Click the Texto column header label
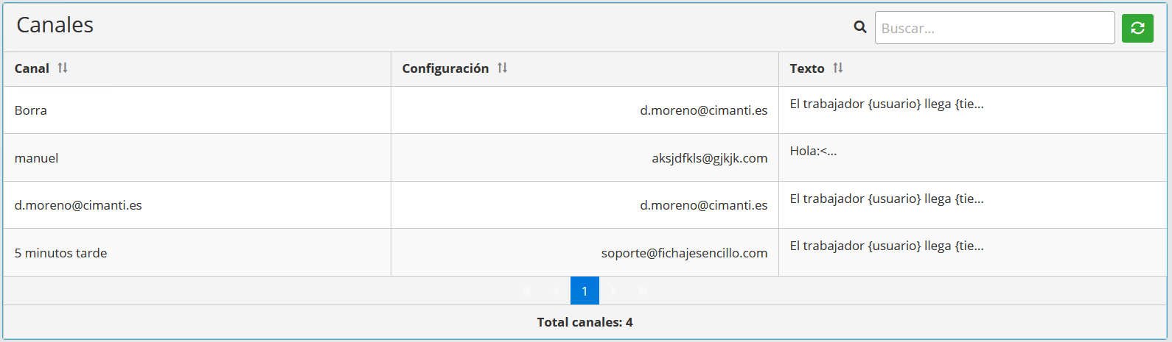The height and width of the screenshot is (342, 1172). [x=807, y=68]
